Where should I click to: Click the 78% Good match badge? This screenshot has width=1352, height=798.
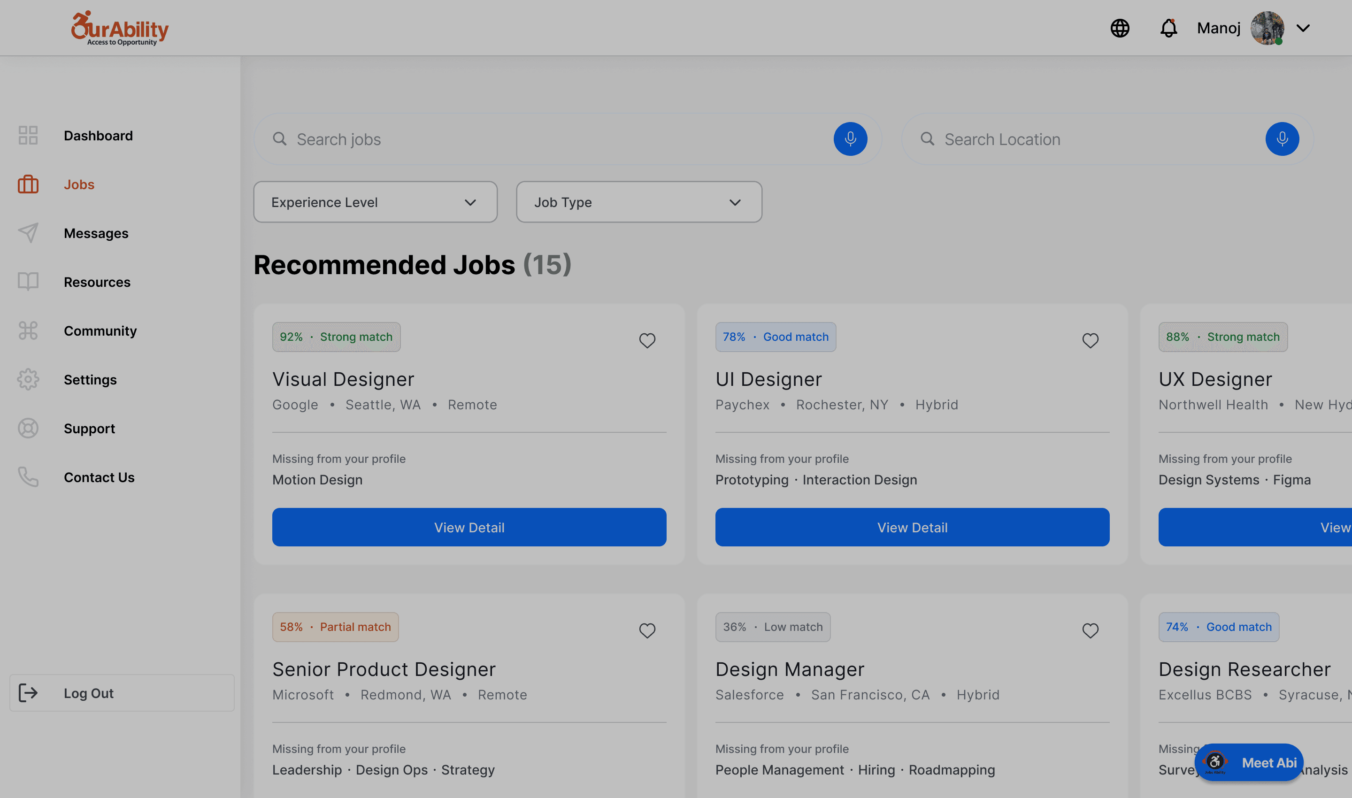(776, 337)
